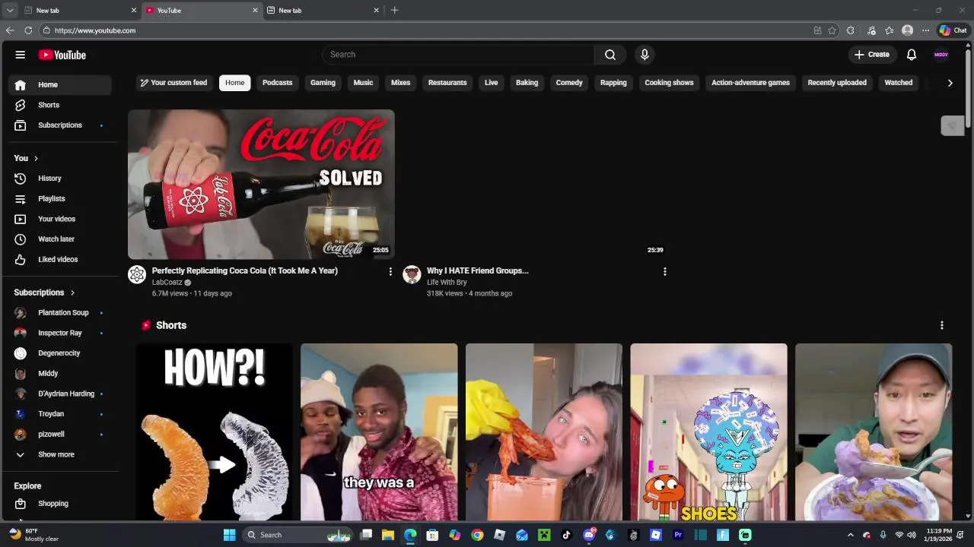The height and width of the screenshot is (547, 974).
Task: Select the Podcasts chip
Action: [x=278, y=83]
